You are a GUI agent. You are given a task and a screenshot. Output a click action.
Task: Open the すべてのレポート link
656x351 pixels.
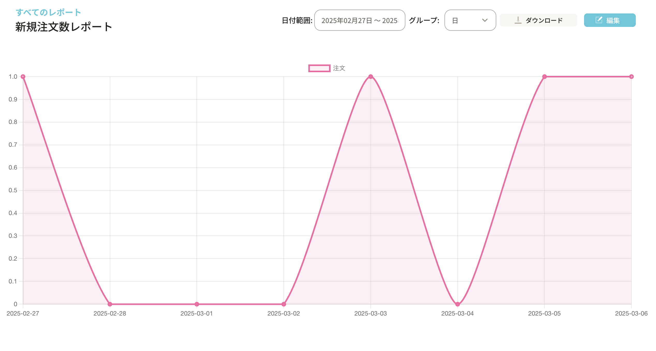(x=48, y=12)
